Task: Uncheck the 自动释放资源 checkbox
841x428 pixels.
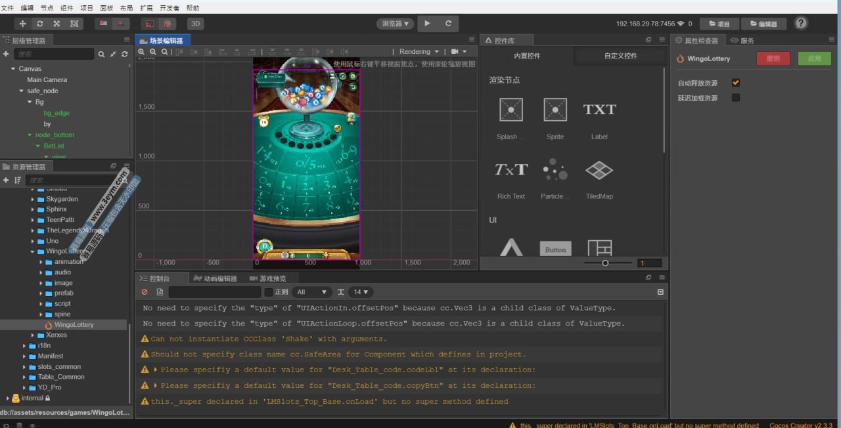Action: tap(736, 83)
